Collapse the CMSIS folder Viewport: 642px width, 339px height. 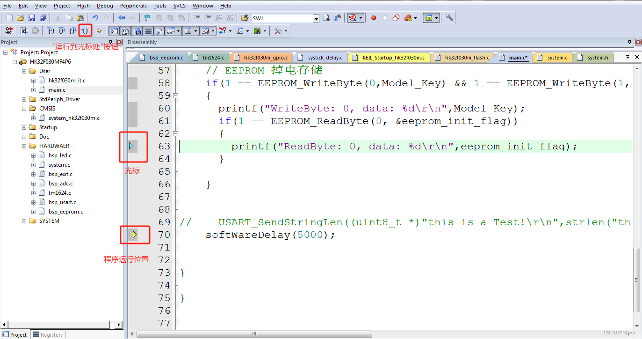[24, 109]
